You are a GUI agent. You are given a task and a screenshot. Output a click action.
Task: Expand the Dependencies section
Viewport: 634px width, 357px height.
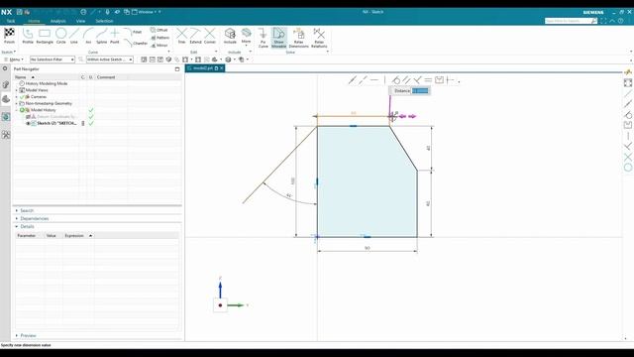click(x=17, y=218)
